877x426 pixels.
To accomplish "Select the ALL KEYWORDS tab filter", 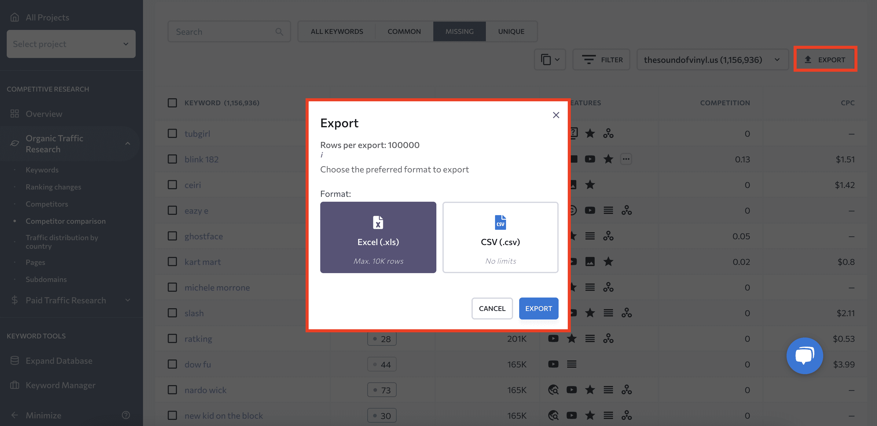I will 337,31.
